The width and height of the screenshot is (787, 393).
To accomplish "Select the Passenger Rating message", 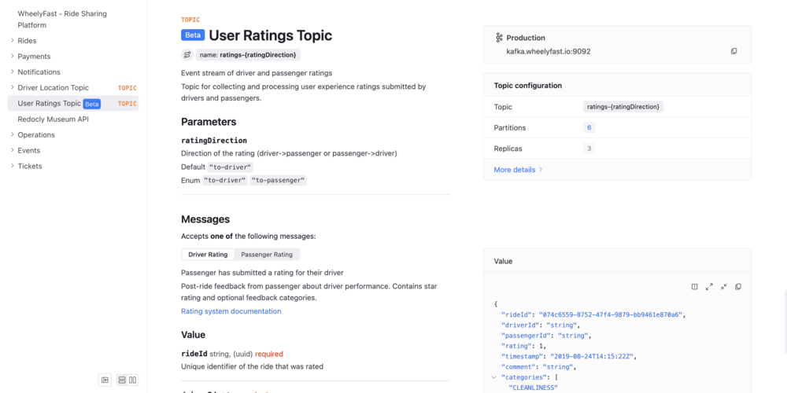I will click(267, 255).
